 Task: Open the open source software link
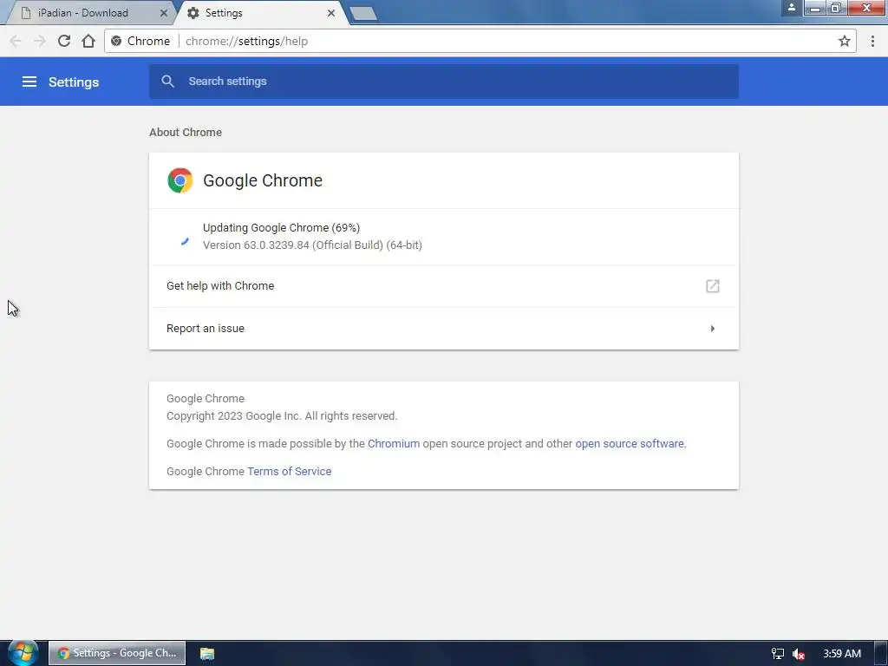click(x=630, y=443)
